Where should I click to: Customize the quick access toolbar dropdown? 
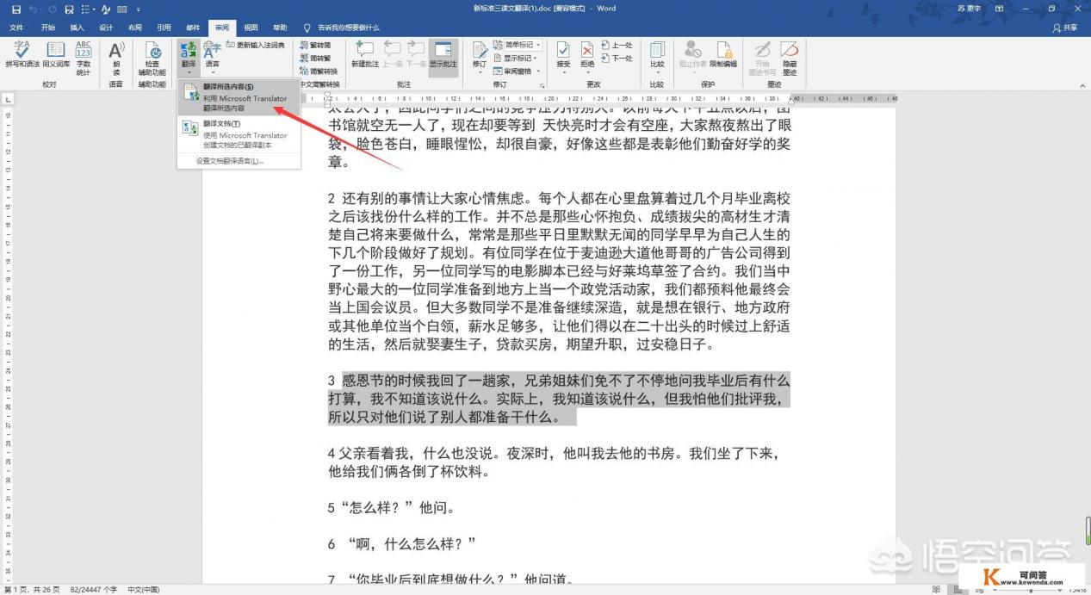point(138,9)
